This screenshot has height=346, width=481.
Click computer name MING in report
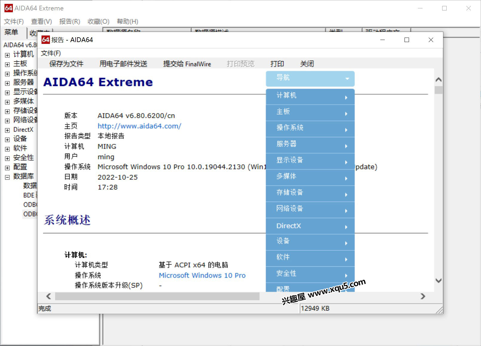point(107,146)
